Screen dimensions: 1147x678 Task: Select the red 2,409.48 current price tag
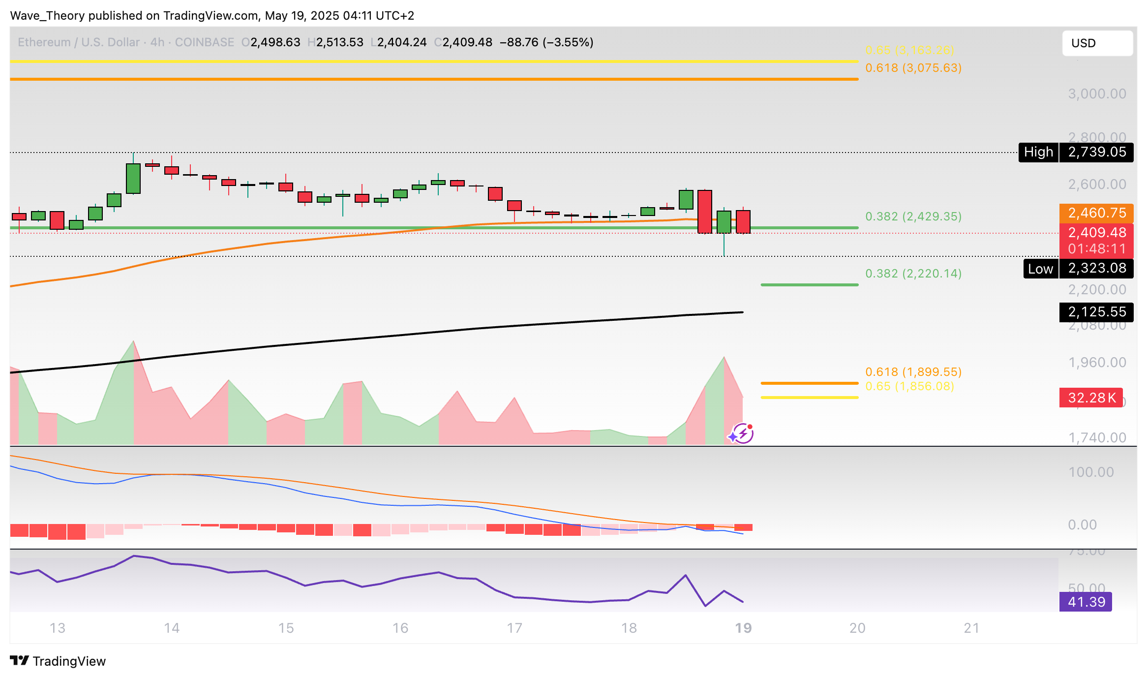point(1096,233)
